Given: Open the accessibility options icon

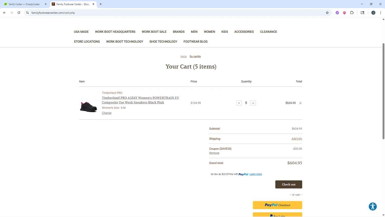Looking at the screenshot, I should [373, 206].
